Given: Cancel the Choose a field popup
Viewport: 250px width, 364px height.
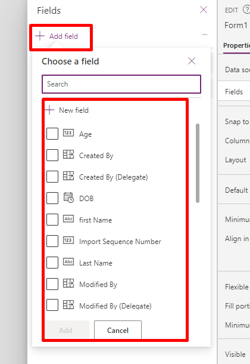Looking at the screenshot, I should (x=118, y=330).
